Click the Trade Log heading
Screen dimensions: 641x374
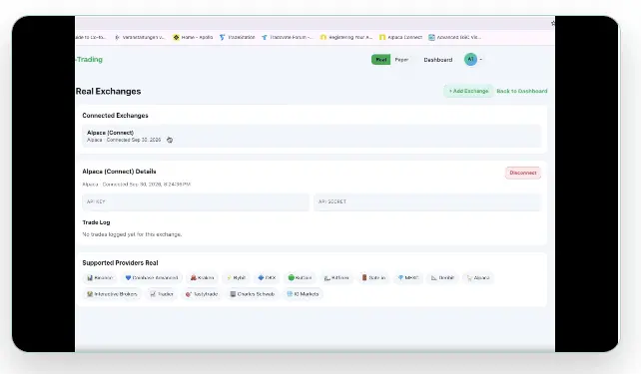pos(96,222)
